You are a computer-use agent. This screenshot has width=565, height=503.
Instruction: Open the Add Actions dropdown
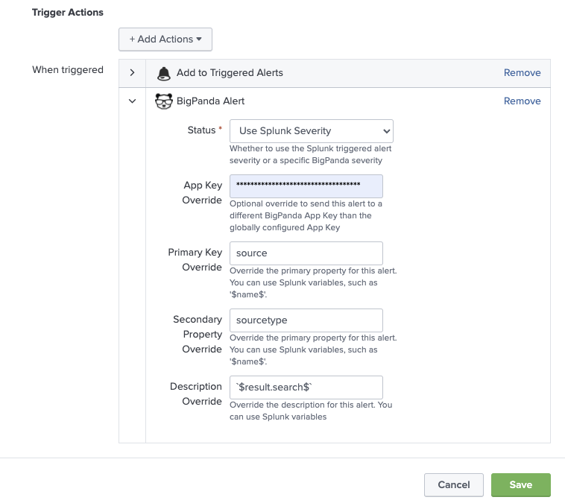tap(165, 39)
